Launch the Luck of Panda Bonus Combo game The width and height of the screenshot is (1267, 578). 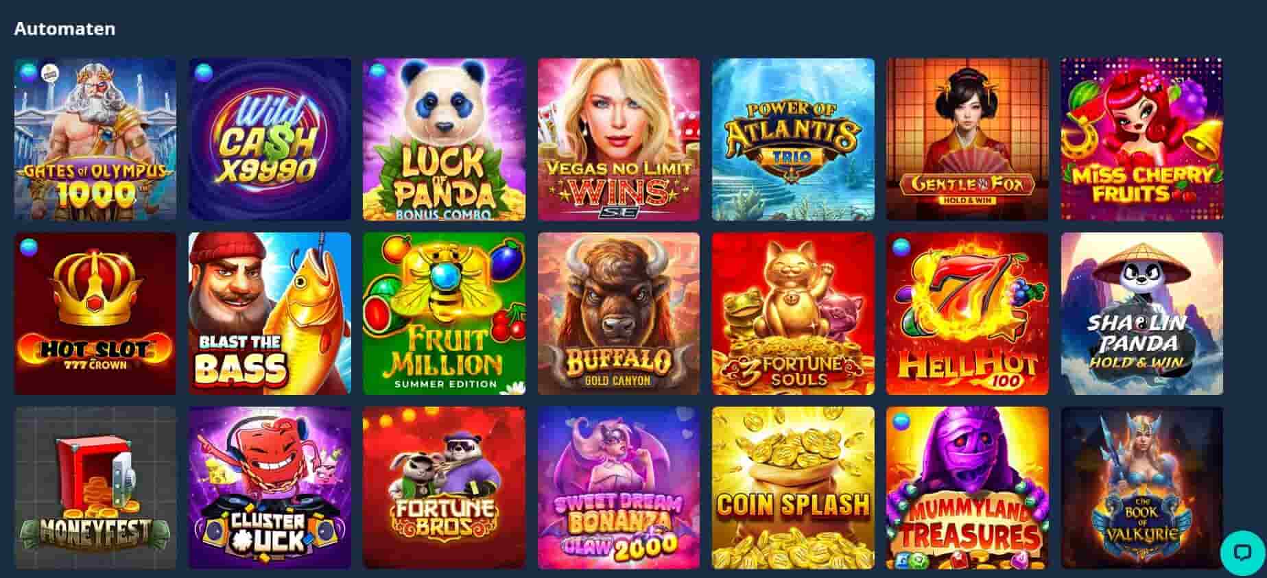[x=444, y=139]
